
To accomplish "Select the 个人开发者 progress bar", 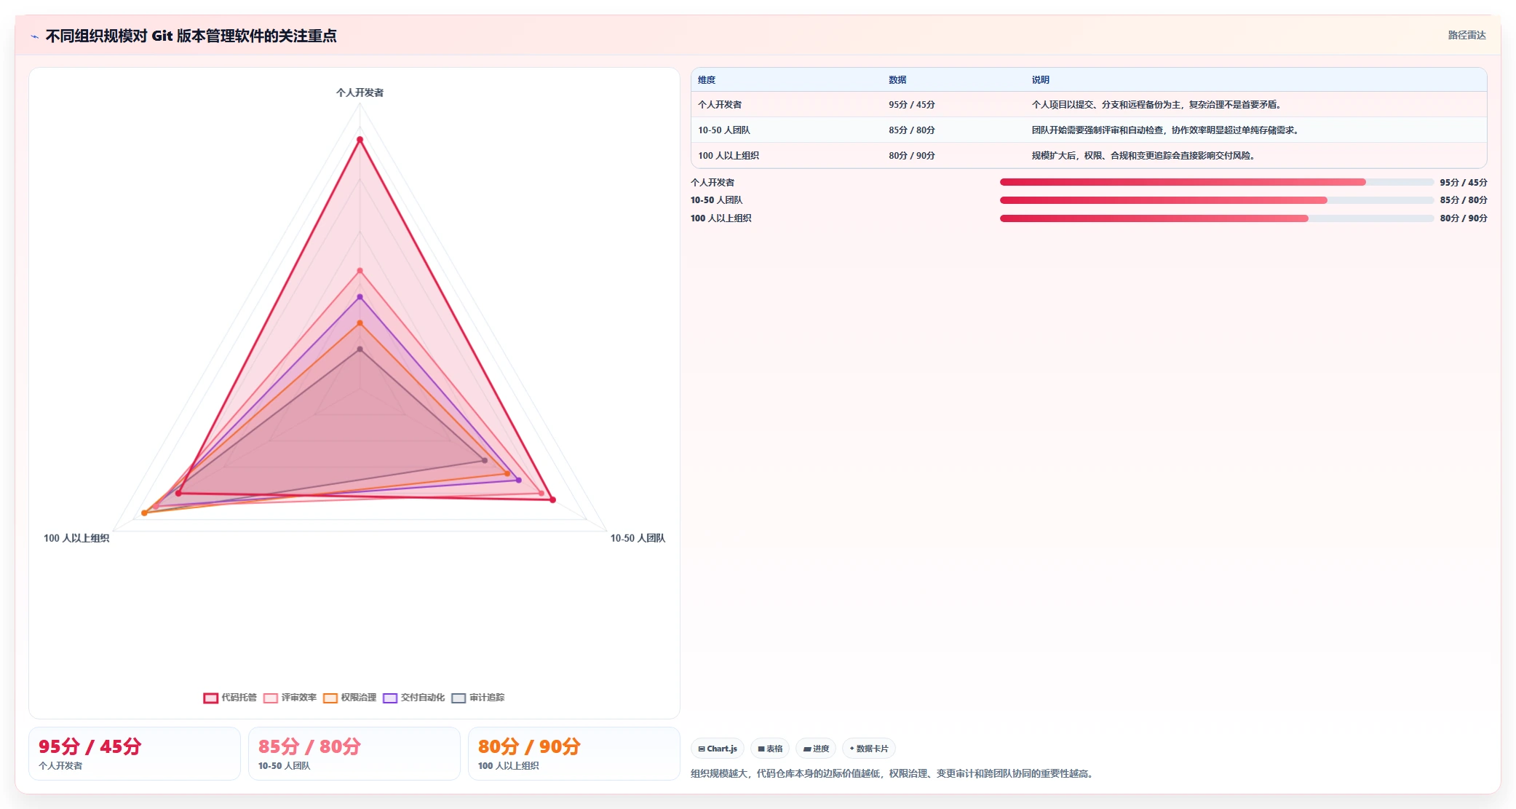I will (x=1216, y=182).
